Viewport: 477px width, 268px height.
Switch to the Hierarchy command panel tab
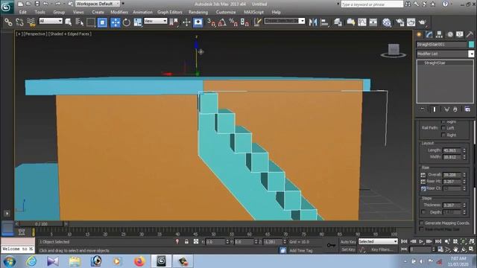439,34
